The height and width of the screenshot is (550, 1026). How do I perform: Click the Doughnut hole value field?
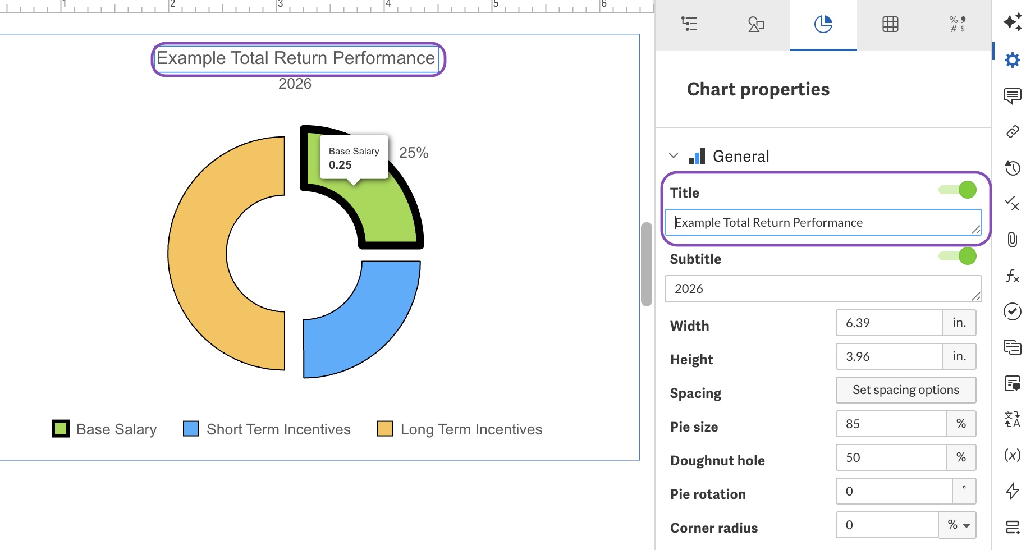pos(891,457)
